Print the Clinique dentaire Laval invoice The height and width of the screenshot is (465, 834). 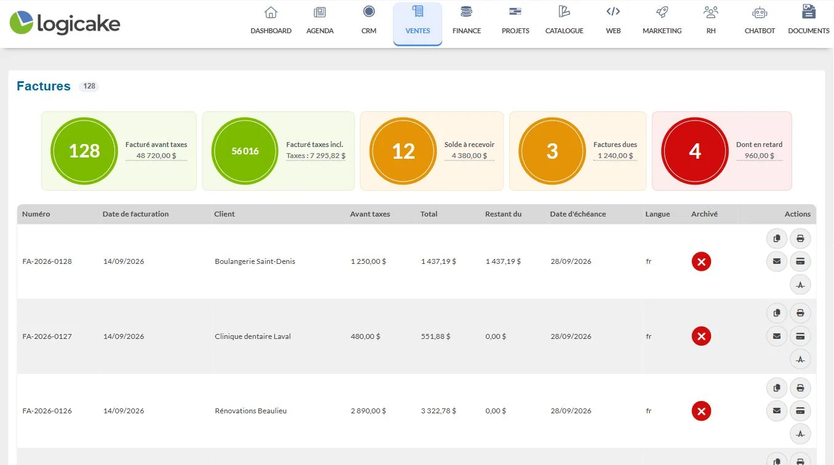point(800,313)
